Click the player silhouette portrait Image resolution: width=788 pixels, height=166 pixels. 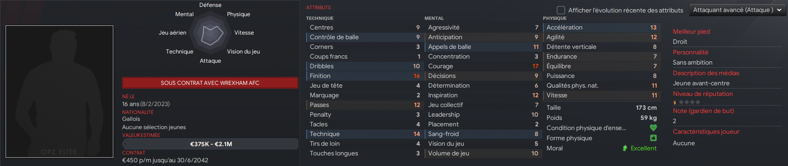pos(59,91)
